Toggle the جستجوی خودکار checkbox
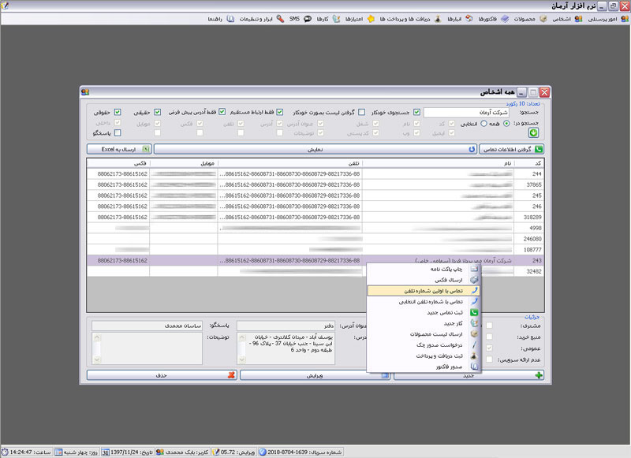The width and height of the screenshot is (631, 458). 417,112
